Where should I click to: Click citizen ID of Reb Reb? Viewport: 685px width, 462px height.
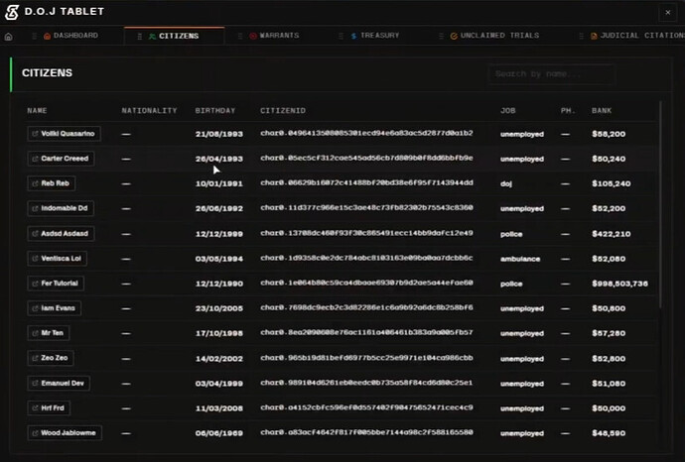coord(366,182)
